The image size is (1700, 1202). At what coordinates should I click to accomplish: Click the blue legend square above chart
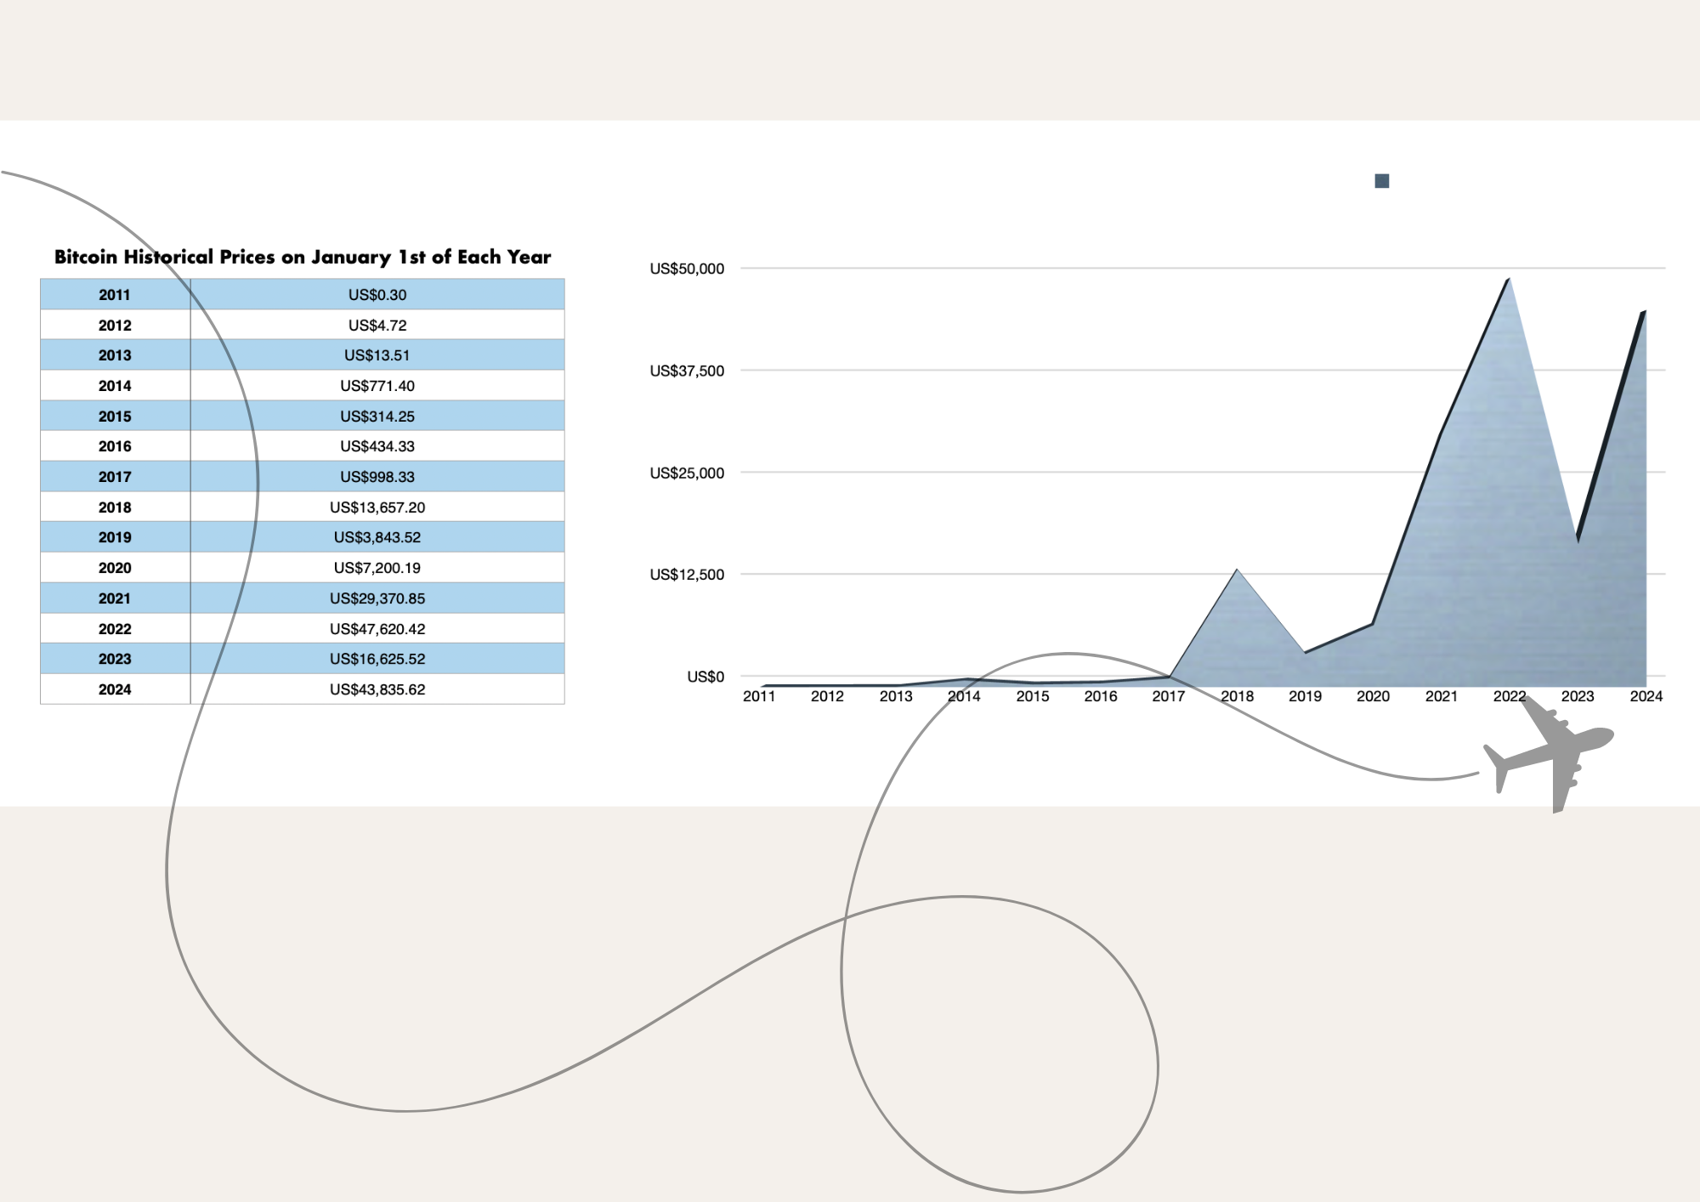pos(1382,181)
